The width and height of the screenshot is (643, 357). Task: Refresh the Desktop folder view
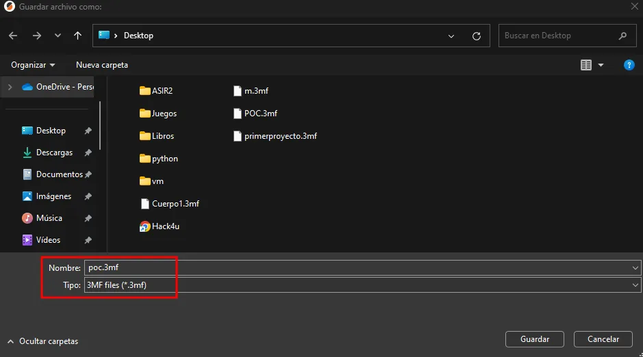(x=477, y=36)
